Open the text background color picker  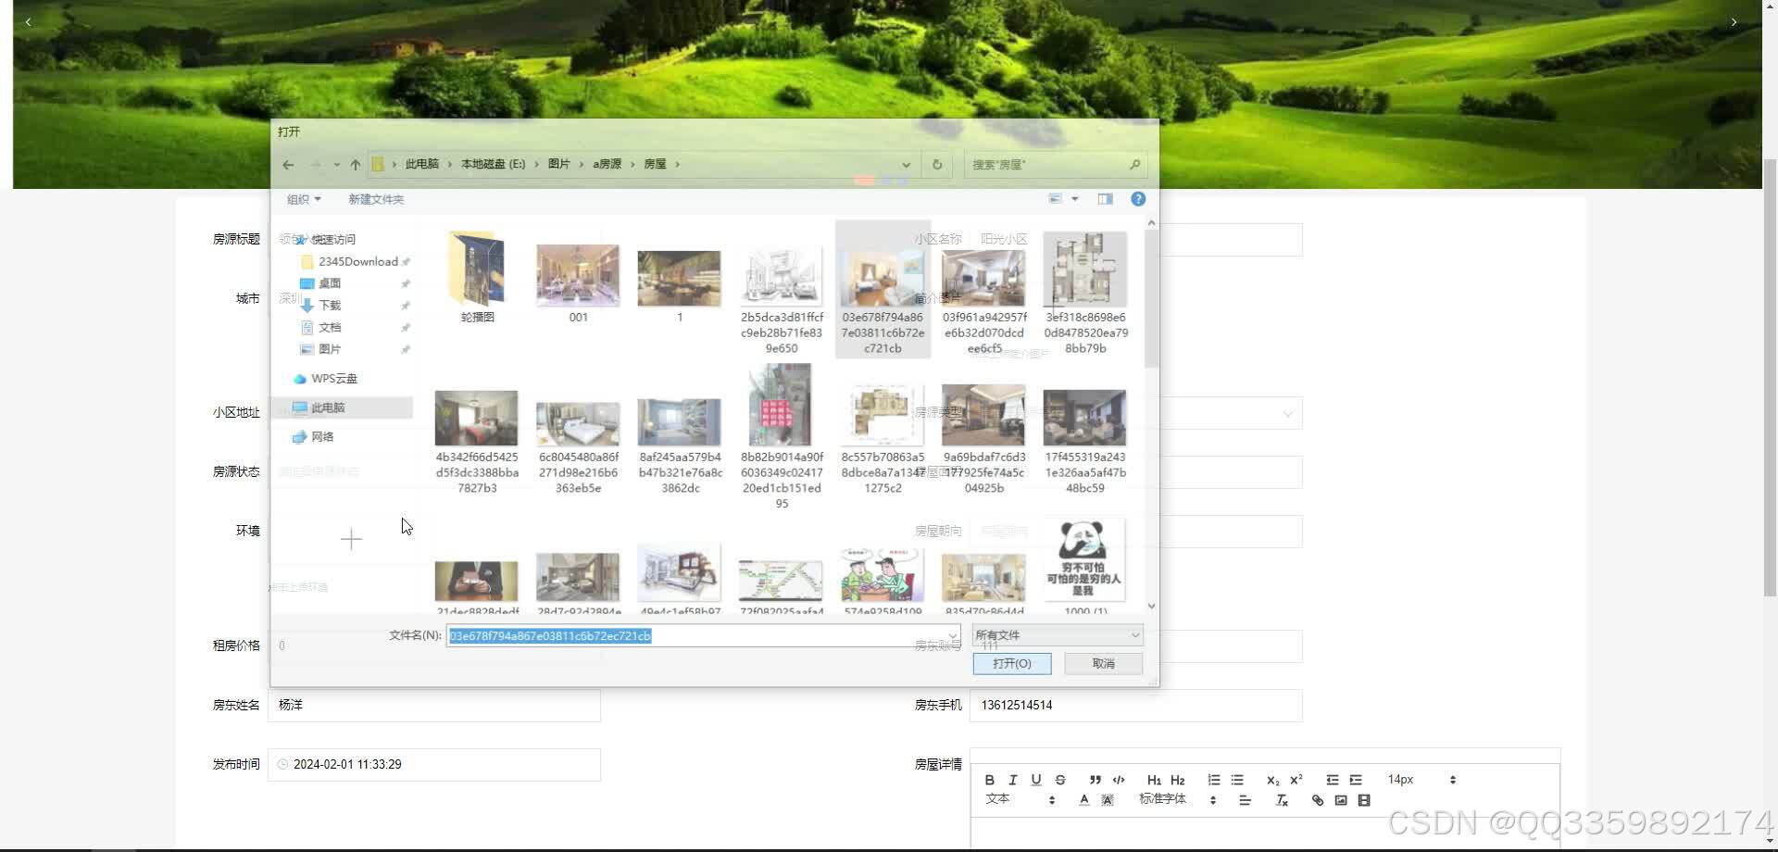1108,800
